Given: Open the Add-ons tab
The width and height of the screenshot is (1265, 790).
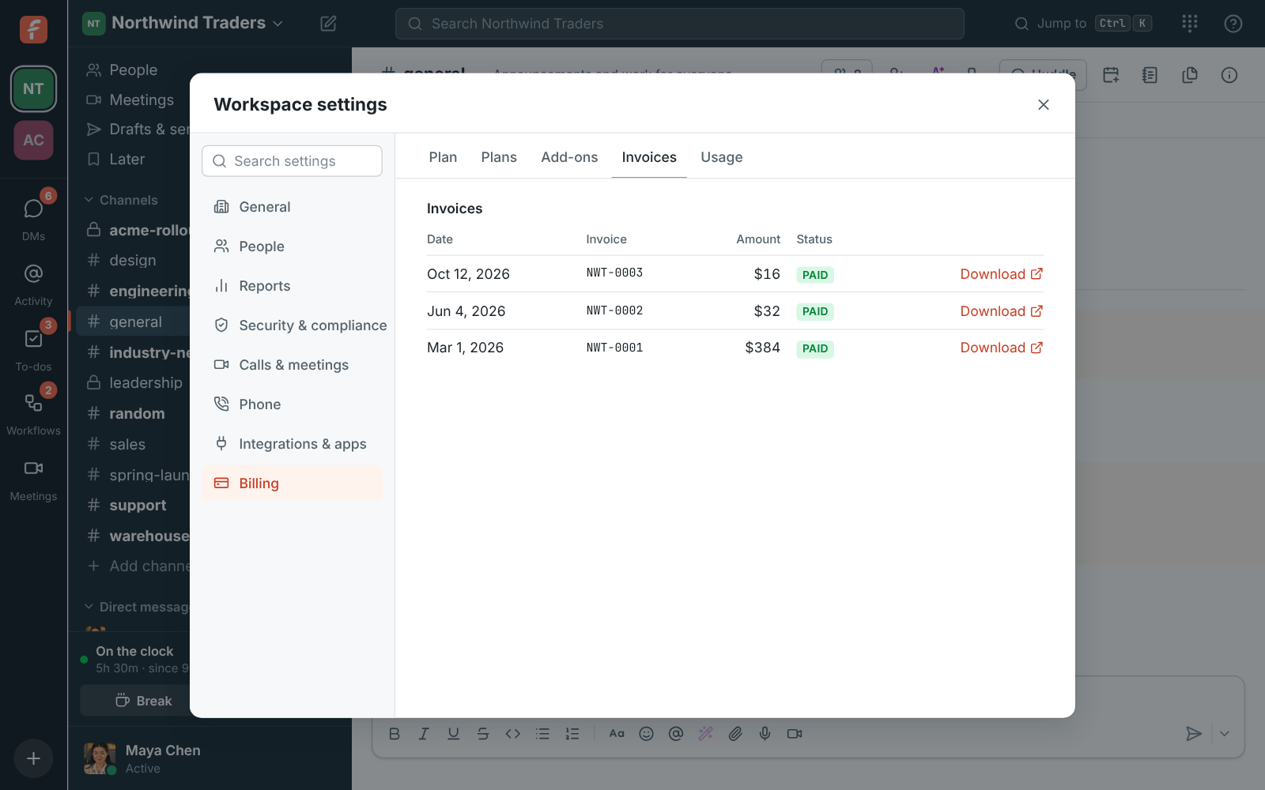Looking at the screenshot, I should click(x=569, y=157).
